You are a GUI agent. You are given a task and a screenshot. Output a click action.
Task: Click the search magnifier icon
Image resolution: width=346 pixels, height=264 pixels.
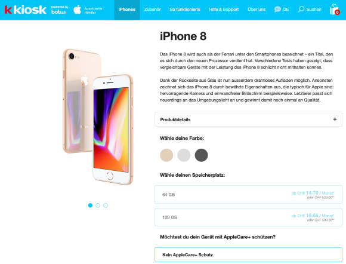[301, 10]
